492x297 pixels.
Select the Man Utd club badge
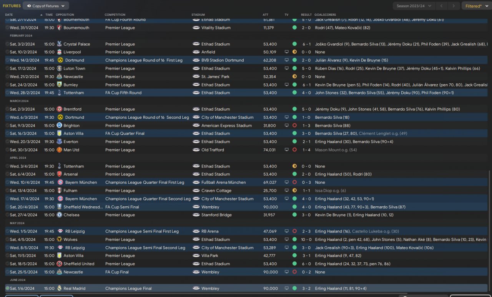(59, 150)
